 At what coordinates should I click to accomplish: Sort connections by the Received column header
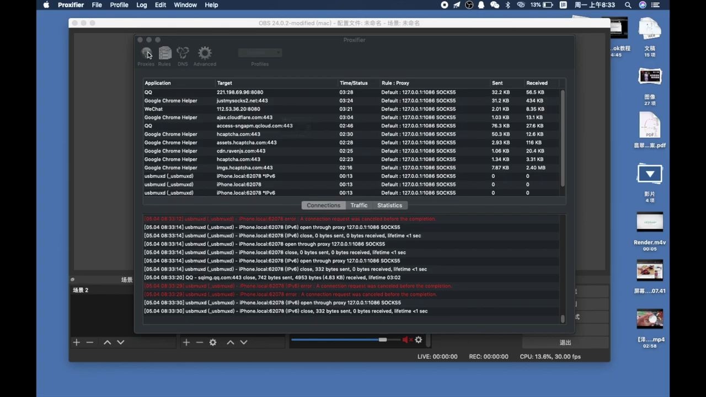542,83
